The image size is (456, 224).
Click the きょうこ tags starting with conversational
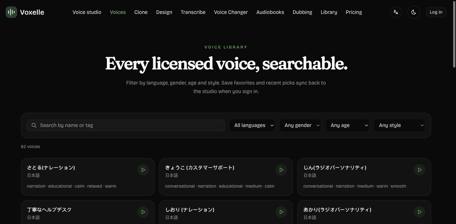220,186
